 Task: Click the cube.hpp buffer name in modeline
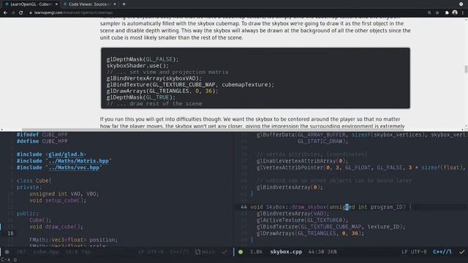point(46,251)
